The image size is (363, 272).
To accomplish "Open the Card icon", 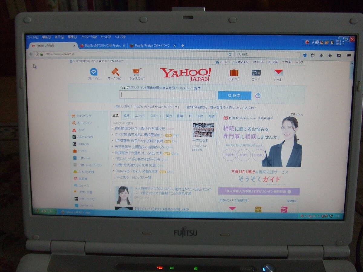I will point(256,73).
